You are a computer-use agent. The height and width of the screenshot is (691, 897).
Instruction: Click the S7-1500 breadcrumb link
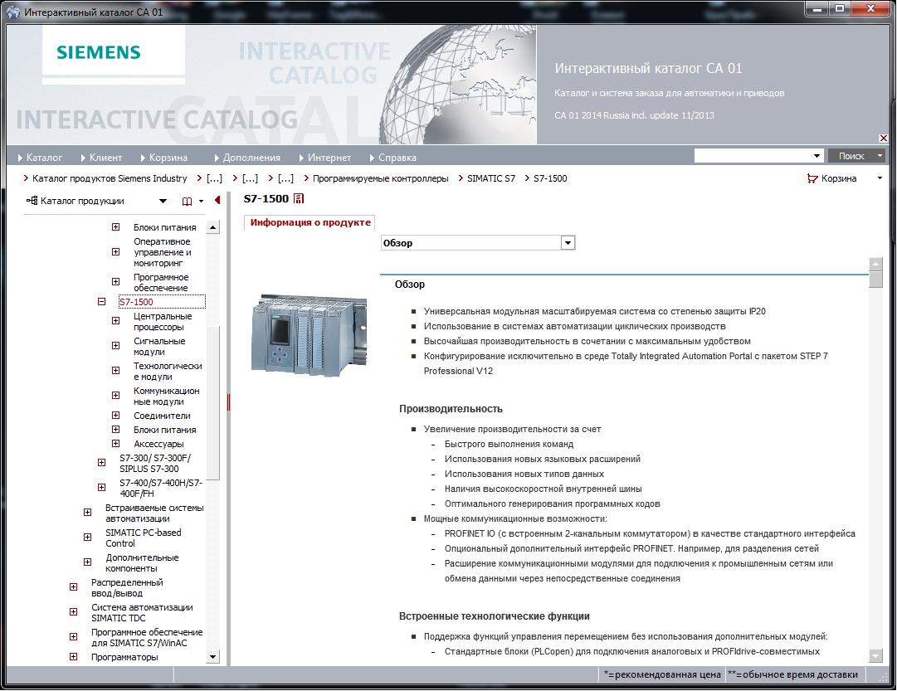pos(550,178)
